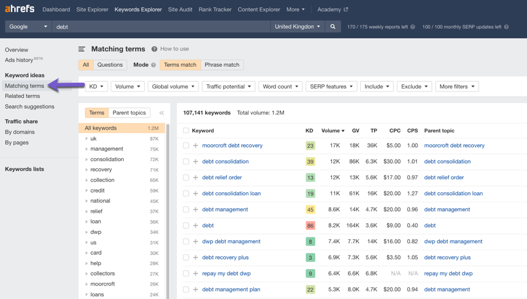This screenshot has width=527, height=299.
Task: Click the keyword search input field
Action: (158, 26)
